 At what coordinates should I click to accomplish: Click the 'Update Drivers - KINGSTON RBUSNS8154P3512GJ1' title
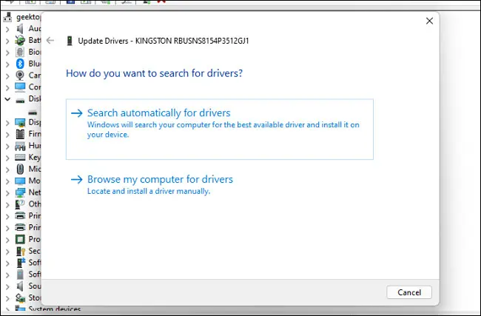tap(164, 41)
